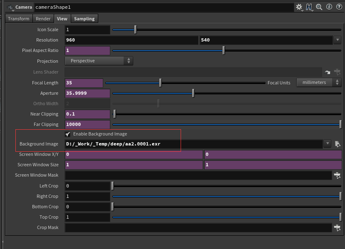The height and width of the screenshot is (249, 345).
Task: Click the Screen Window Mask node chooser icon
Action: [x=338, y=175]
